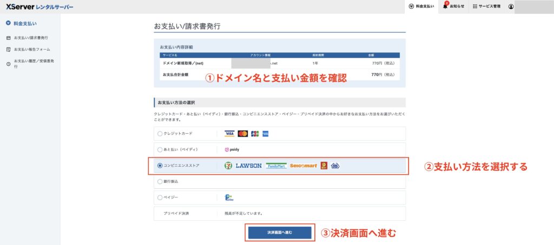The width and height of the screenshot is (554, 245).
Task: Click the paidy logo
Action: (231, 149)
